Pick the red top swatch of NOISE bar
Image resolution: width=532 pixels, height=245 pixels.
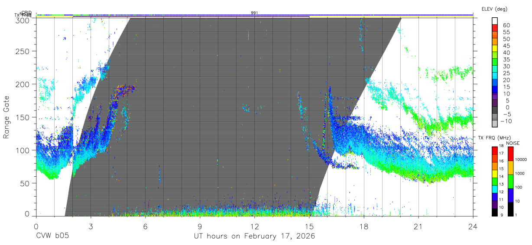510,153
